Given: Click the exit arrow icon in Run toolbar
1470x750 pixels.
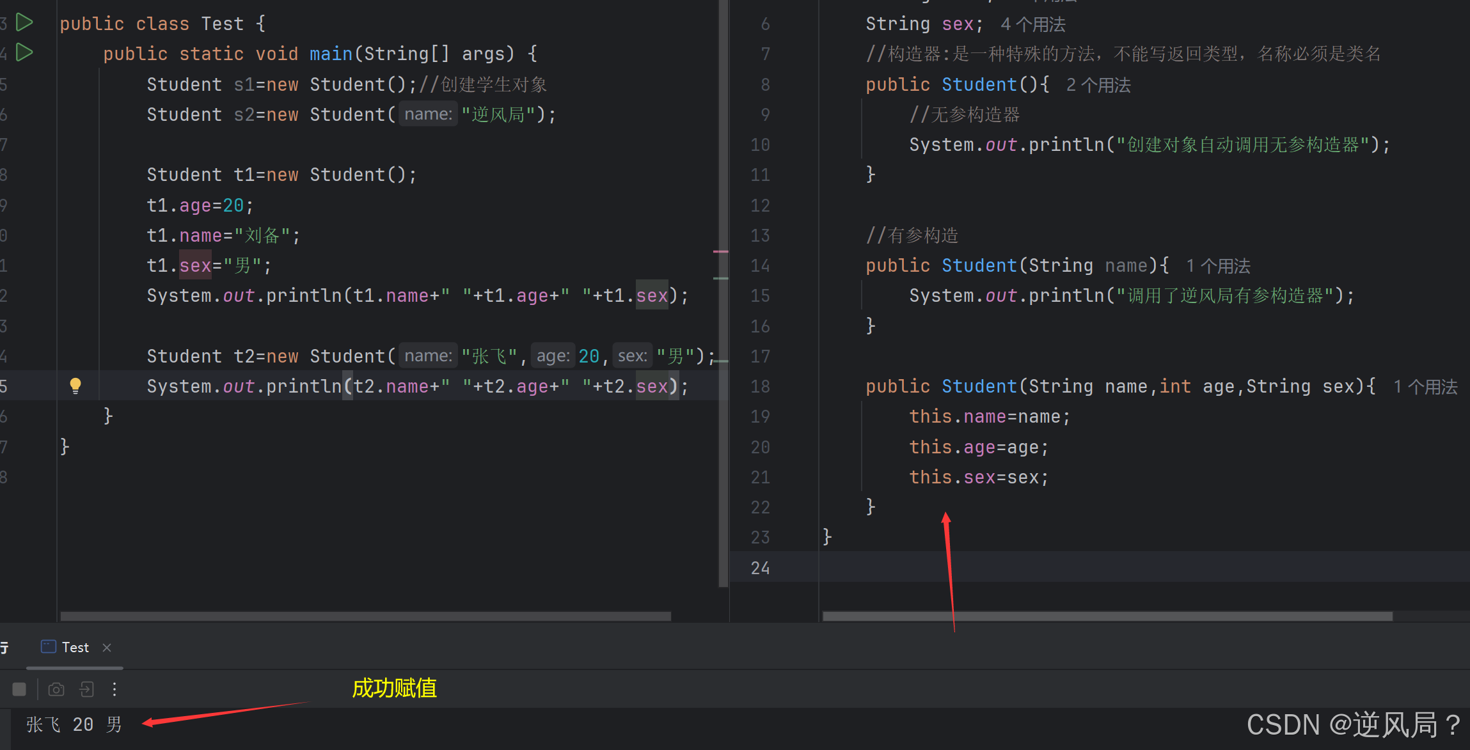Looking at the screenshot, I should 86,689.
